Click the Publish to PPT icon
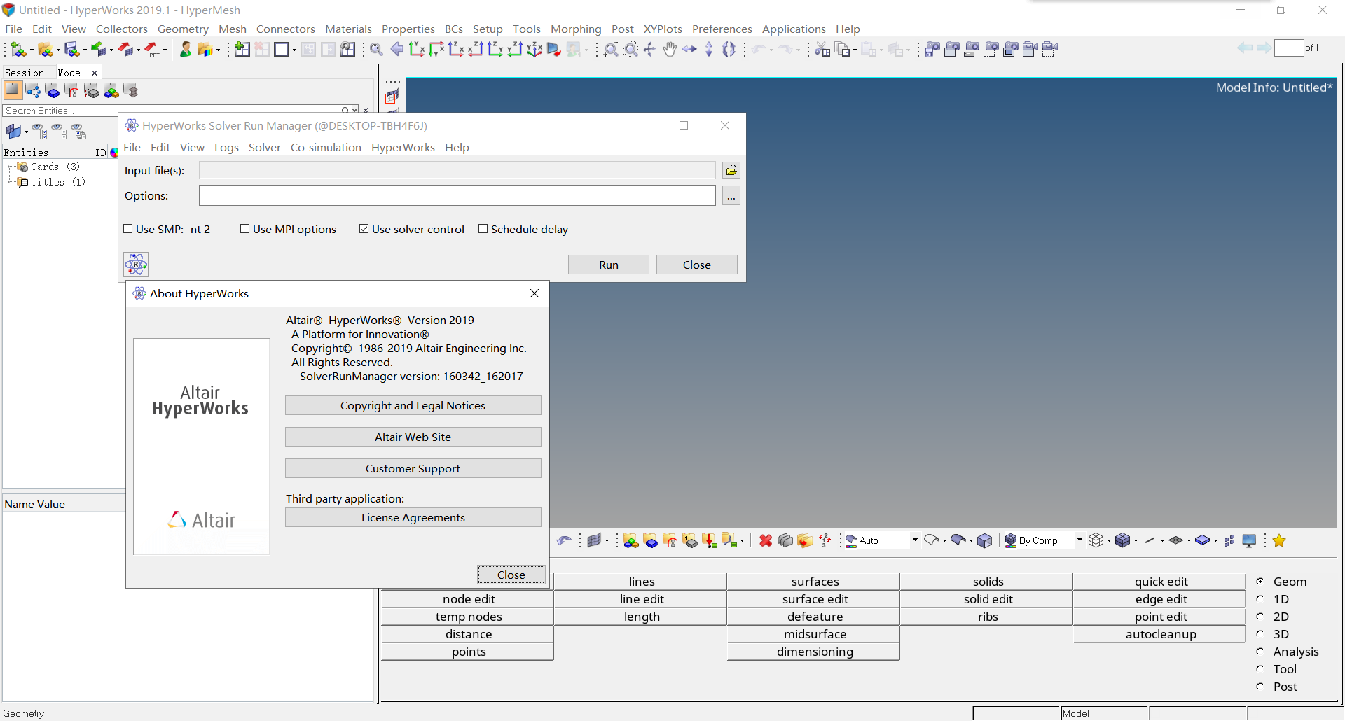This screenshot has height=721, width=1345. [x=152, y=49]
